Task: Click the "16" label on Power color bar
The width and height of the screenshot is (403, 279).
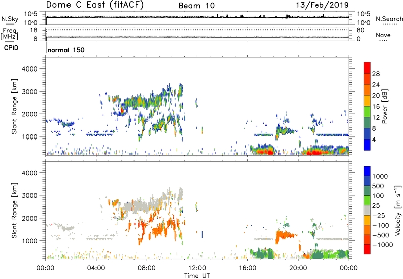Action: coord(376,107)
